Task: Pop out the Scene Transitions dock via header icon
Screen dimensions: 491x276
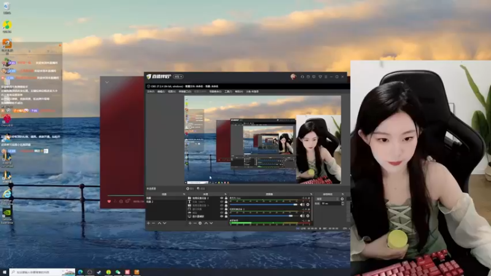Action: coord(343,194)
